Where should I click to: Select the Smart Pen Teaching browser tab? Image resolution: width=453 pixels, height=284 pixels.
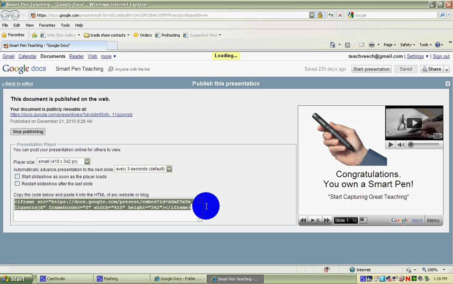[x=54, y=45]
